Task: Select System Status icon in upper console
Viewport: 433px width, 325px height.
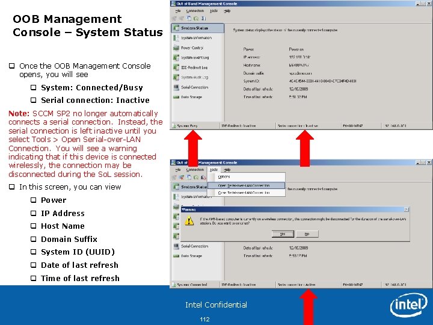Action: point(176,28)
